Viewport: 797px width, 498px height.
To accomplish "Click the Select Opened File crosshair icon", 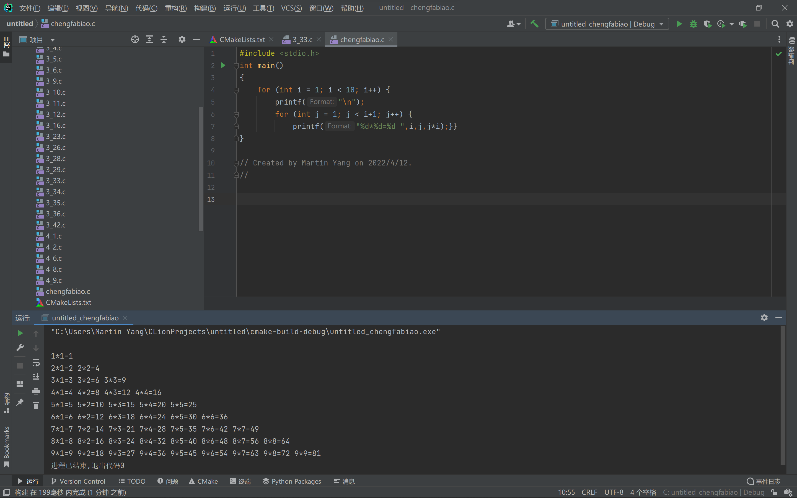I will click(x=135, y=40).
